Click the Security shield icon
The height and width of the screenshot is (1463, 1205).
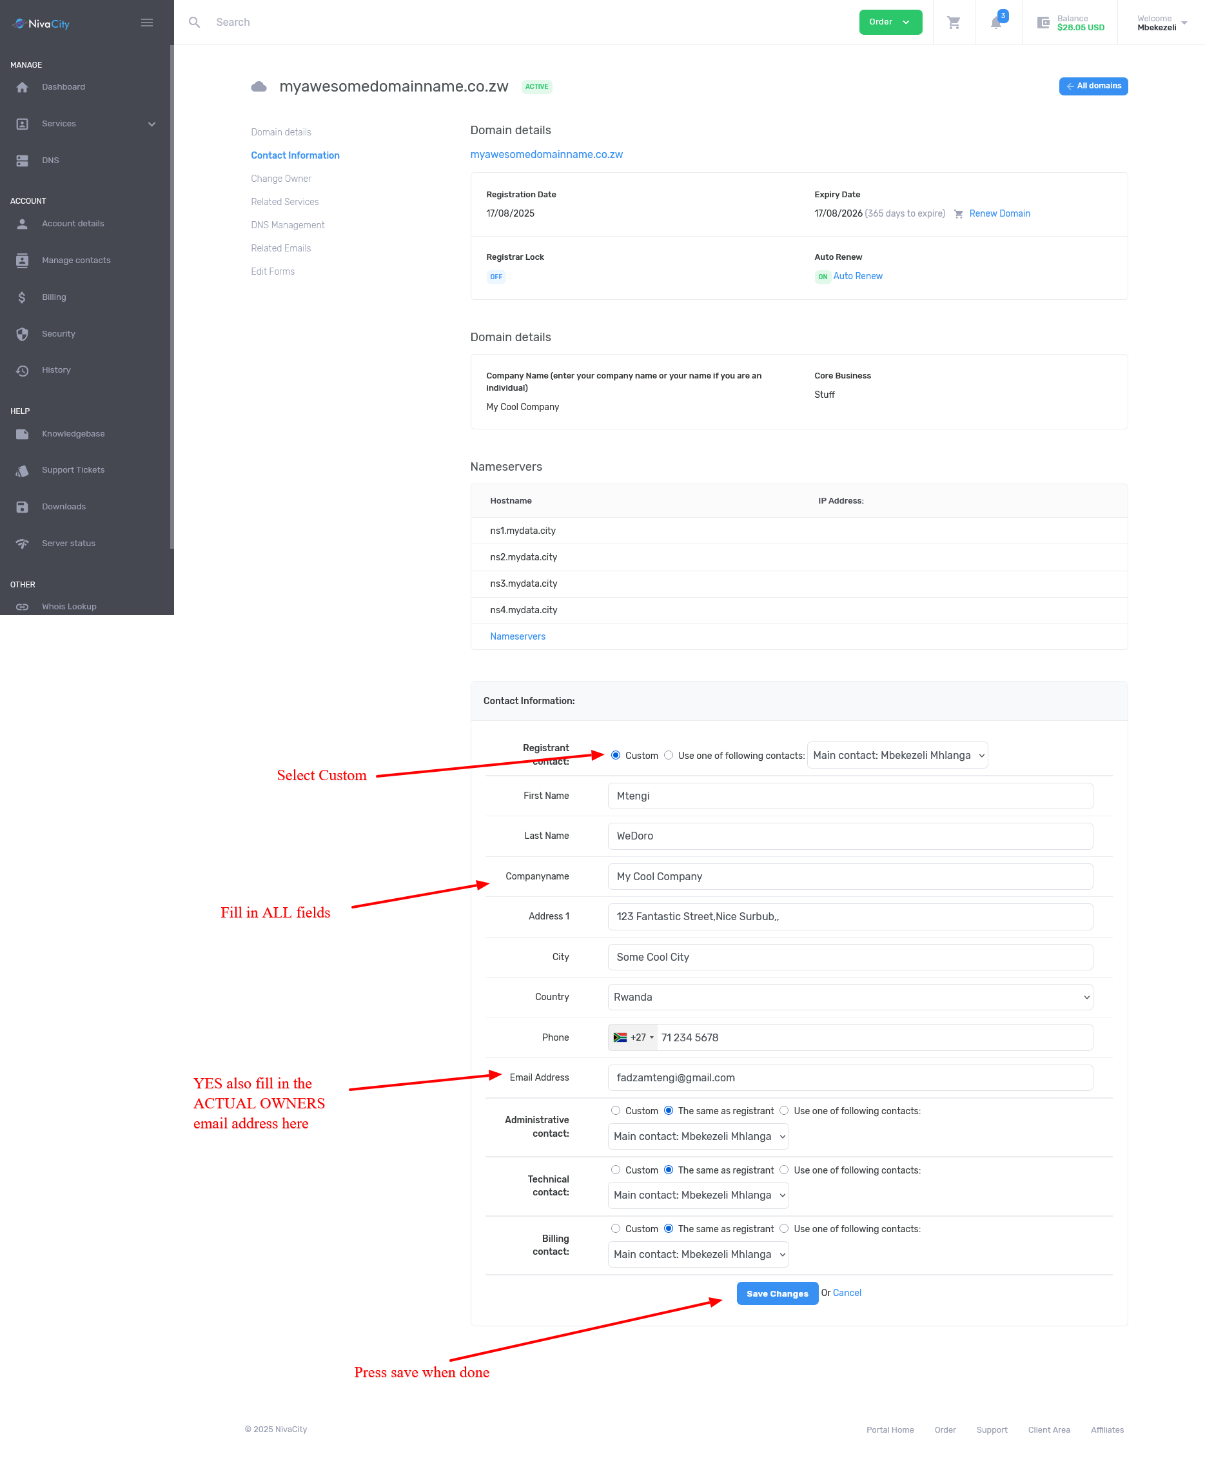(22, 334)
